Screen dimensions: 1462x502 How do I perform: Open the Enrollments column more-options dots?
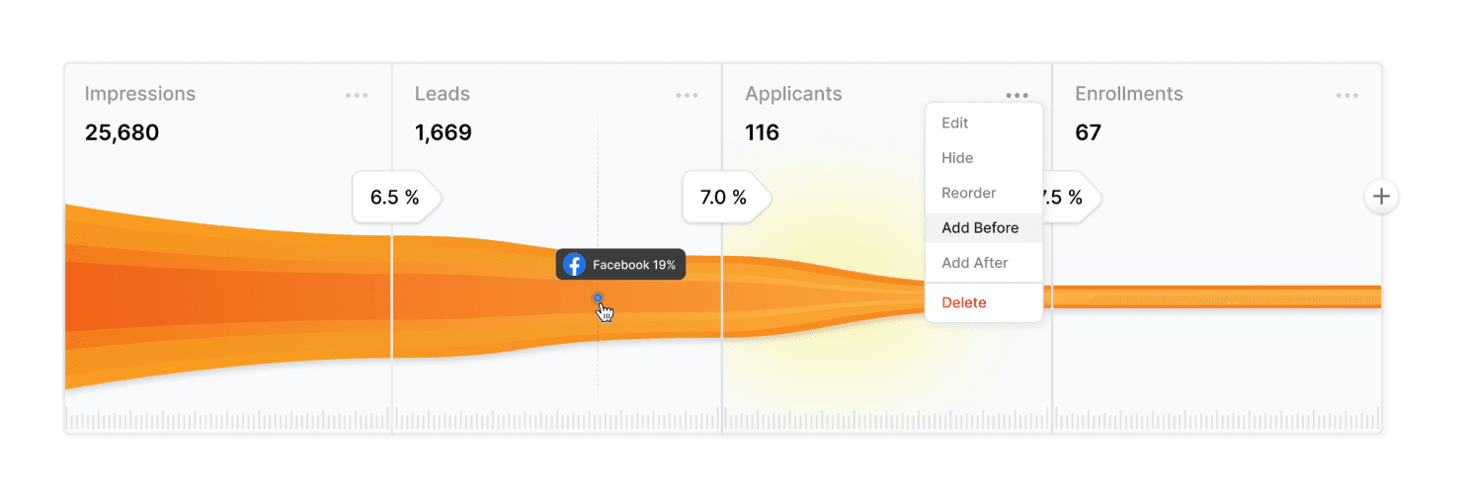1346,96
